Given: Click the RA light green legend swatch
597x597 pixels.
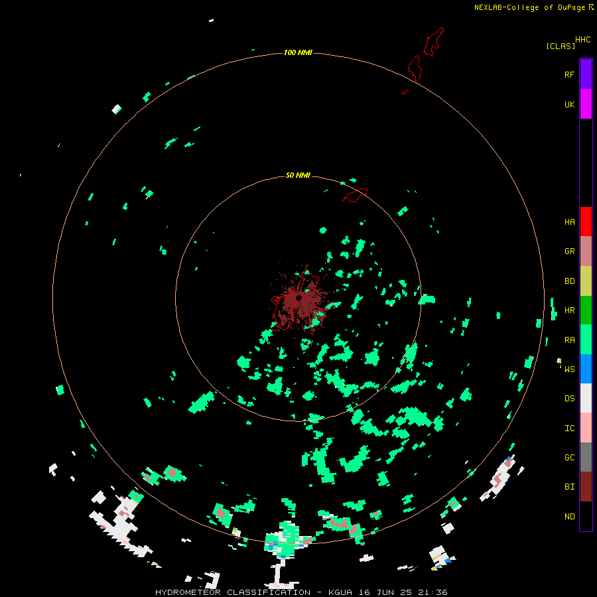Looking at the screenshot, I should [586, 340].
